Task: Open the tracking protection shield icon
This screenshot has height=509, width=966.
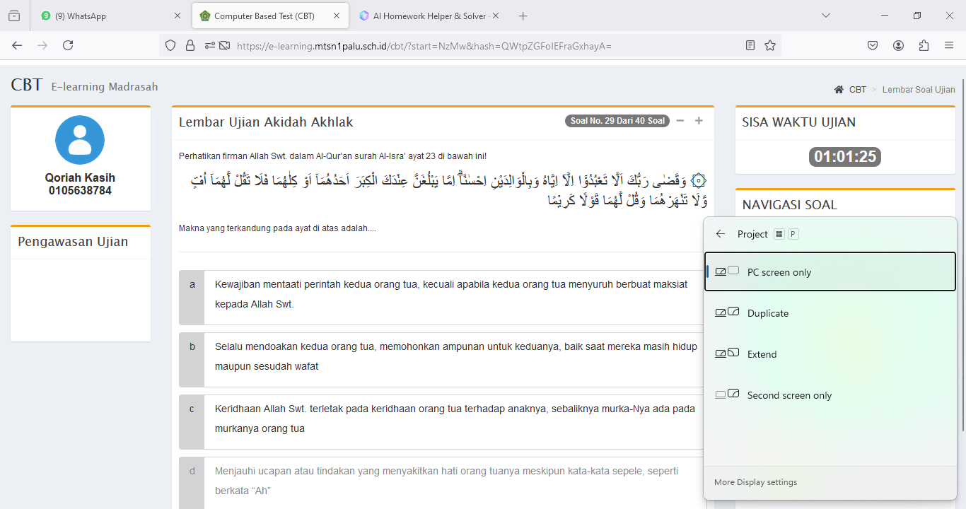Action: (x=170, y=45)
